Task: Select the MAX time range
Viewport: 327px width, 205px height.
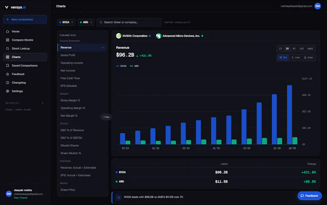Action: coord(310,49)
